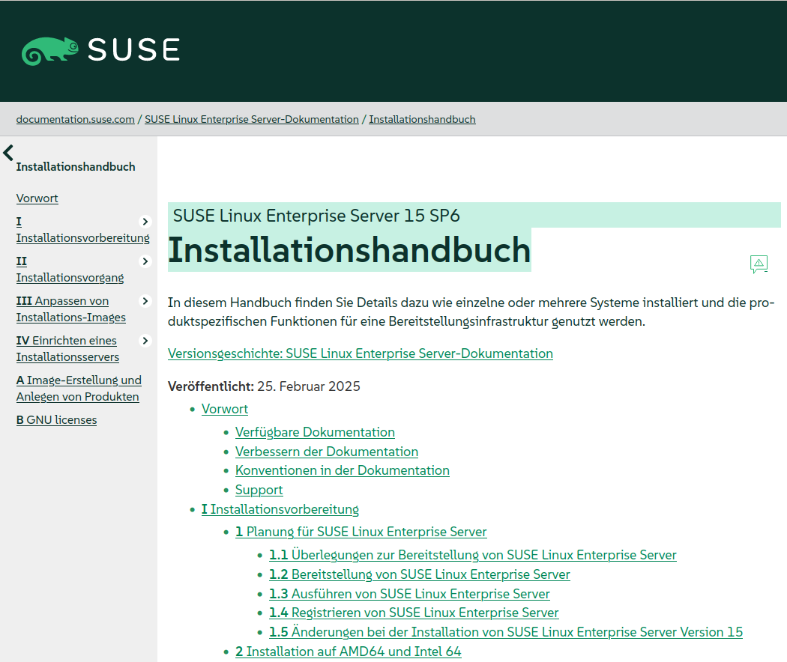Open B GNU licenses in sidebar
The image size is (787, 662).
(56, 419)
